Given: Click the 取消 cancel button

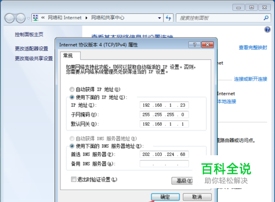Looking at the screenshot, I should pyautogui.click(x=197, y=197).
